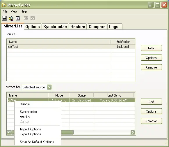Image resolution: width=169 pixels, height=147 pixels.
Task: Minimize the MirrorFolder window
Action: point(151,5)
